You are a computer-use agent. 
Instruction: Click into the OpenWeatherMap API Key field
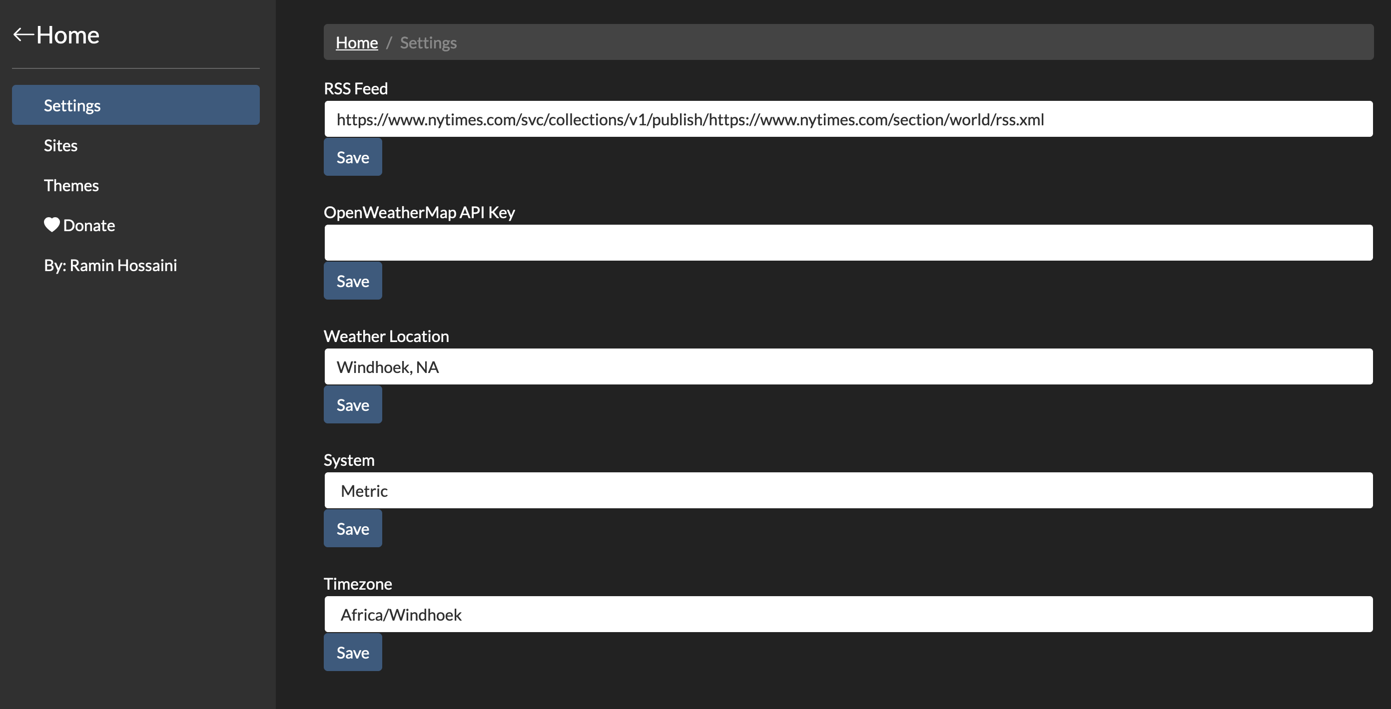(848, 243)
